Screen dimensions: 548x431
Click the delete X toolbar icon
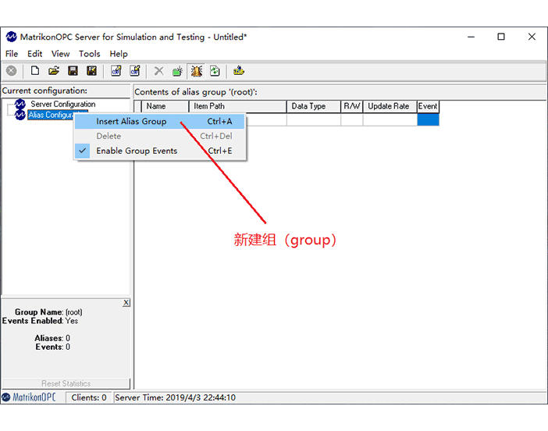159,71
